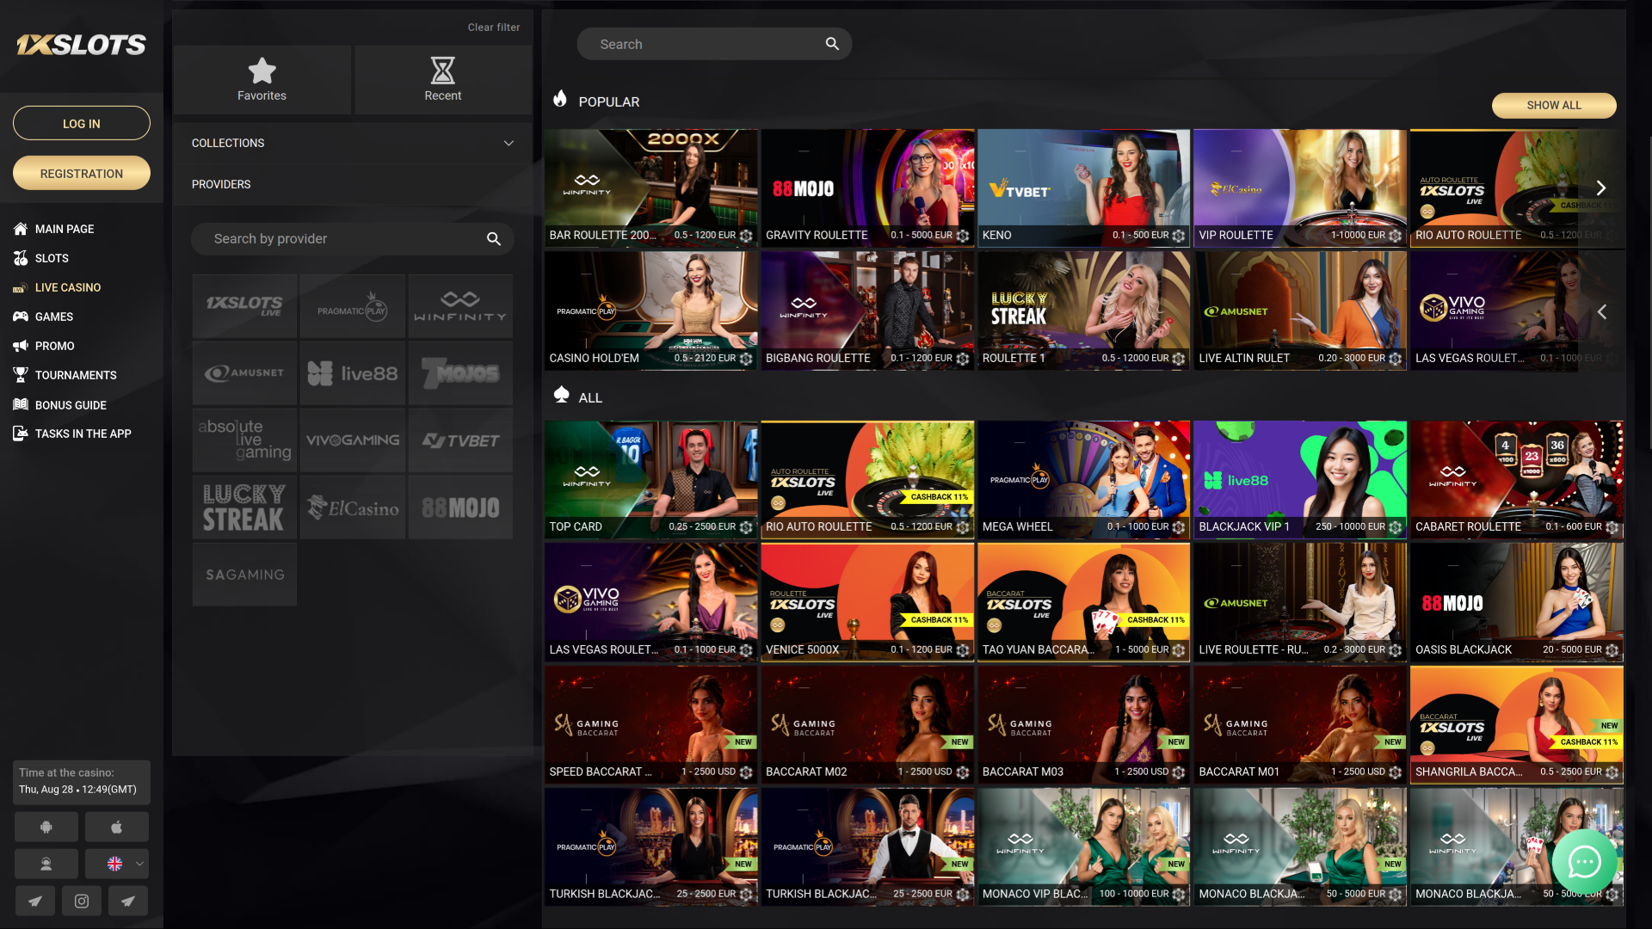Open the live chat support bubble
Viewport: 1652px width, 929px height.
tap(1584, 863)
